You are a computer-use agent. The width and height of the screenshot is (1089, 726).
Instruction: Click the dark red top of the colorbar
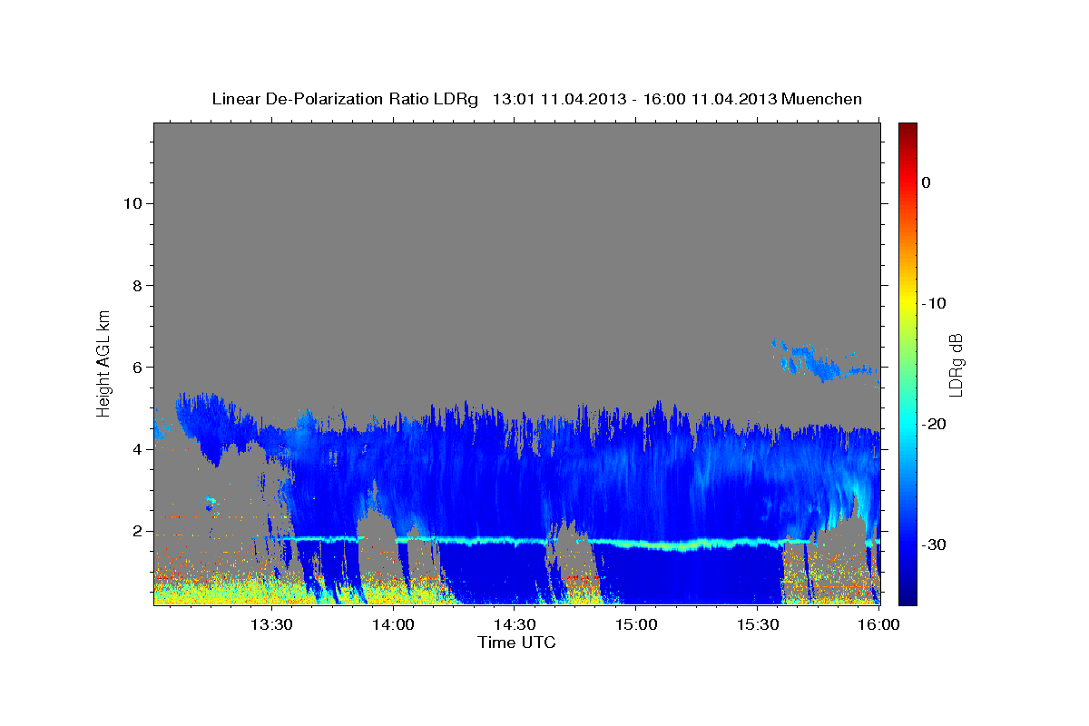(907, 130)
